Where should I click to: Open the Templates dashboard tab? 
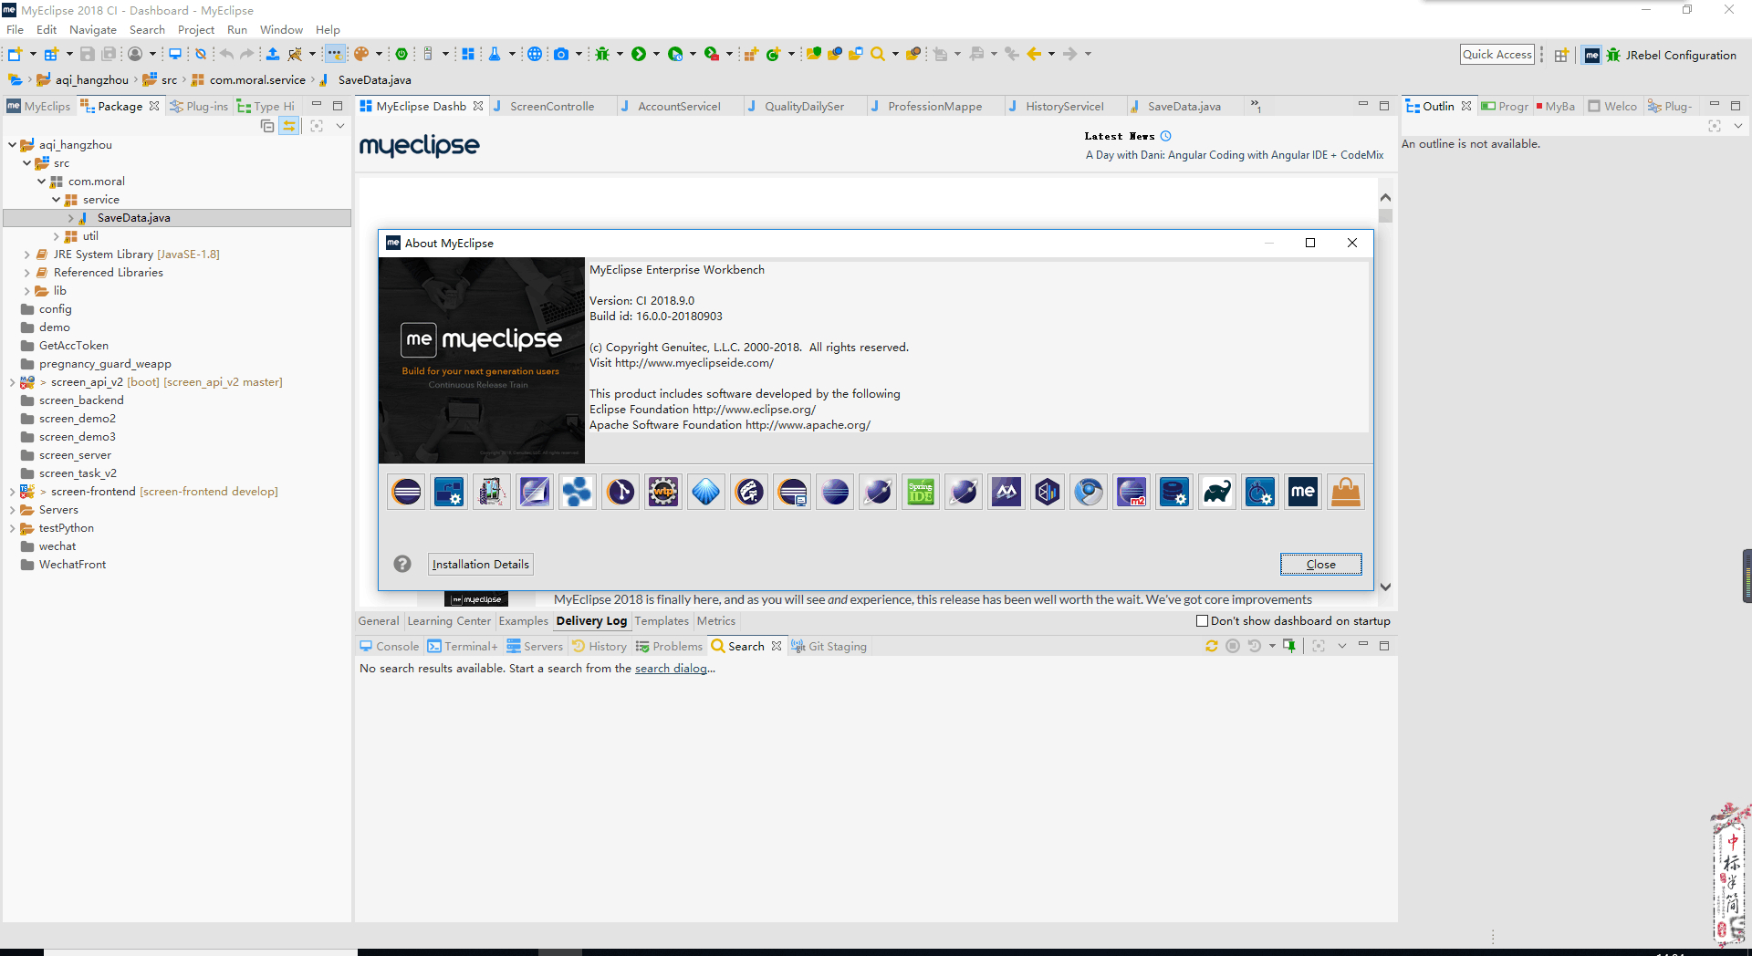[x=662, y=621]
